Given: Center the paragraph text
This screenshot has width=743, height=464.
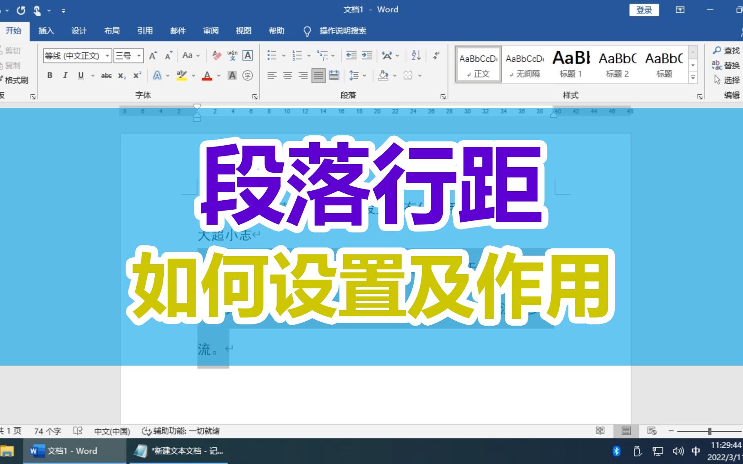Looking at the screenshot, I should coord(287,76).
